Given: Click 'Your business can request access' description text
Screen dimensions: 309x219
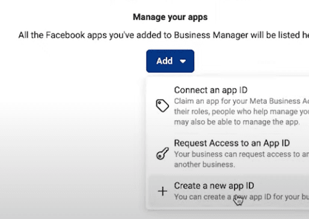Looking at the screenshot, I should click(x=242, y=154).
